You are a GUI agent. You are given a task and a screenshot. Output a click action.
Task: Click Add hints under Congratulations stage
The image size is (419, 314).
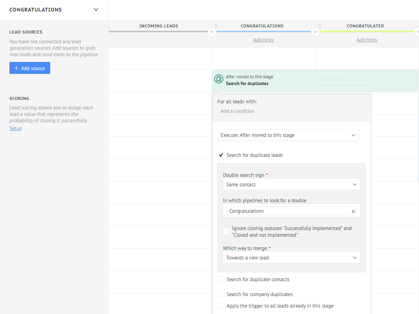[264, 40]
